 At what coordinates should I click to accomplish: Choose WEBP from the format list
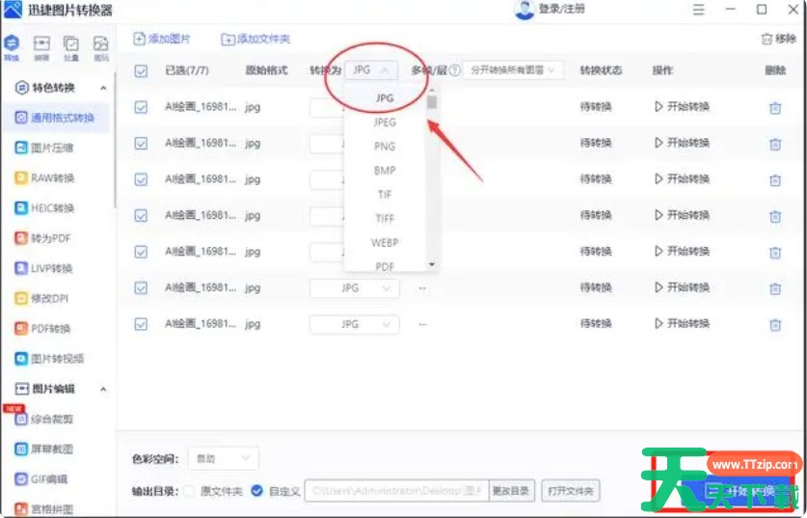pos(385,242)
